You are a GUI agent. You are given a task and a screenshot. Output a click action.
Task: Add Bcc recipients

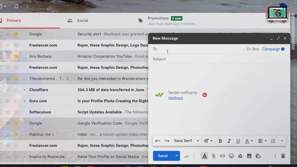256,49
